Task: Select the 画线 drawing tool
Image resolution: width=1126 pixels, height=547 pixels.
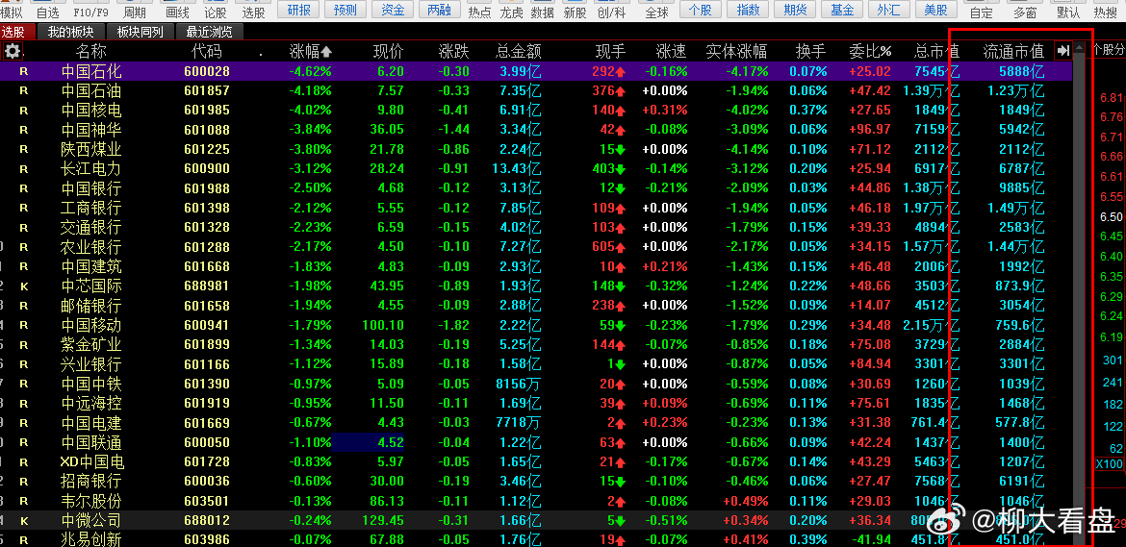Action: click(177, 12)
